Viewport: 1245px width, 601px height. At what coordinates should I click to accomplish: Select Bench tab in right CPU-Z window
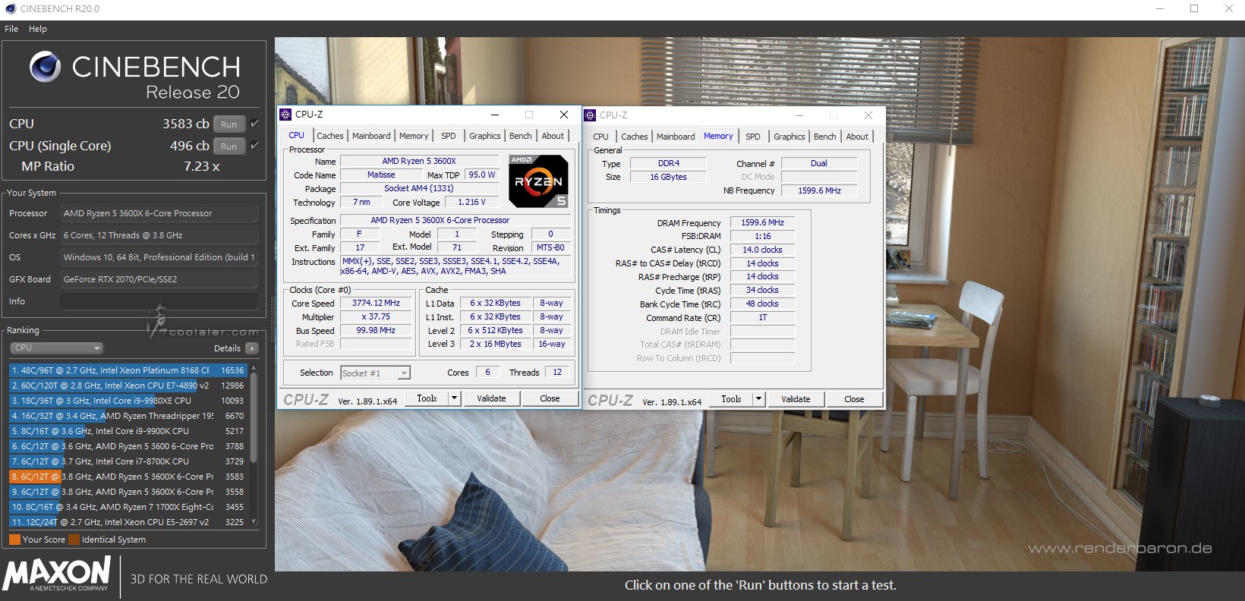(x=825, y=137)
